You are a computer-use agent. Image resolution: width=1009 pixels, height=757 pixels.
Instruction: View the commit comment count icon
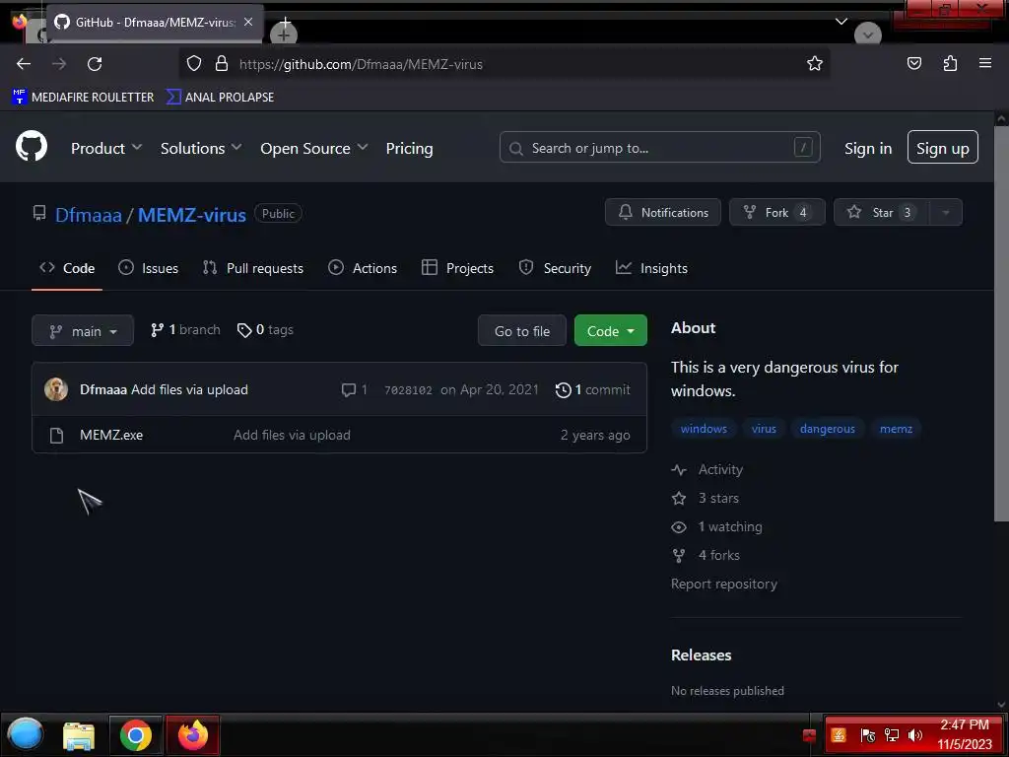(x=355, y=389)
